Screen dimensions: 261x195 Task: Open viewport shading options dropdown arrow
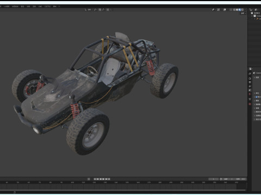coord(245,10)
